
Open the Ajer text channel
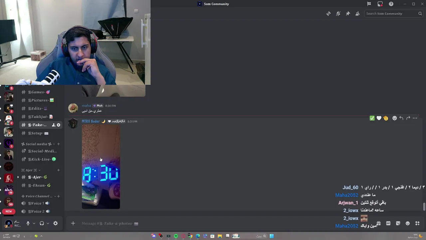tap(41, 177)
